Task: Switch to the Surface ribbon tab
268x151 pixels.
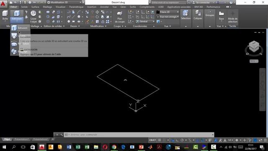Action: pos(35,7)
